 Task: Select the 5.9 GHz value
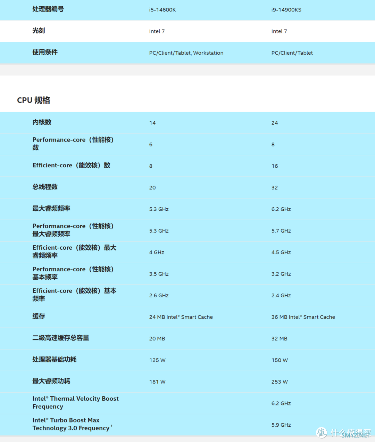[x=281, y=425]
